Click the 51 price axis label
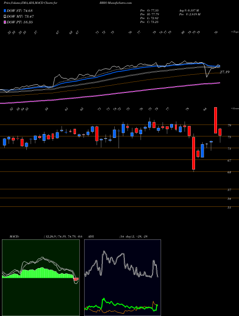The height and width of the screenshot is (316, 239). coord(229,208)
